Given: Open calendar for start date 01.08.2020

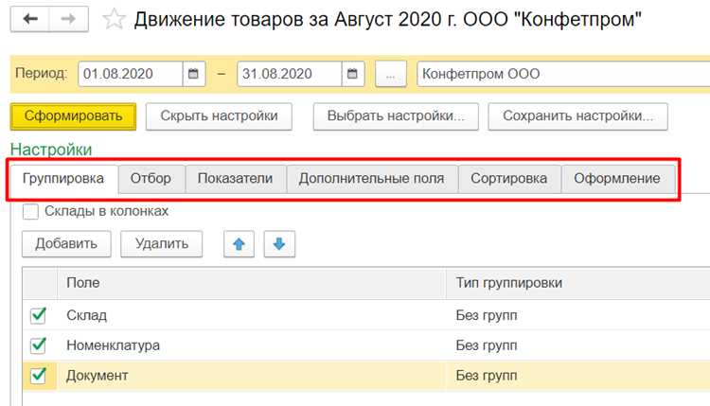Looking at the screenshot, I should 194,74.
